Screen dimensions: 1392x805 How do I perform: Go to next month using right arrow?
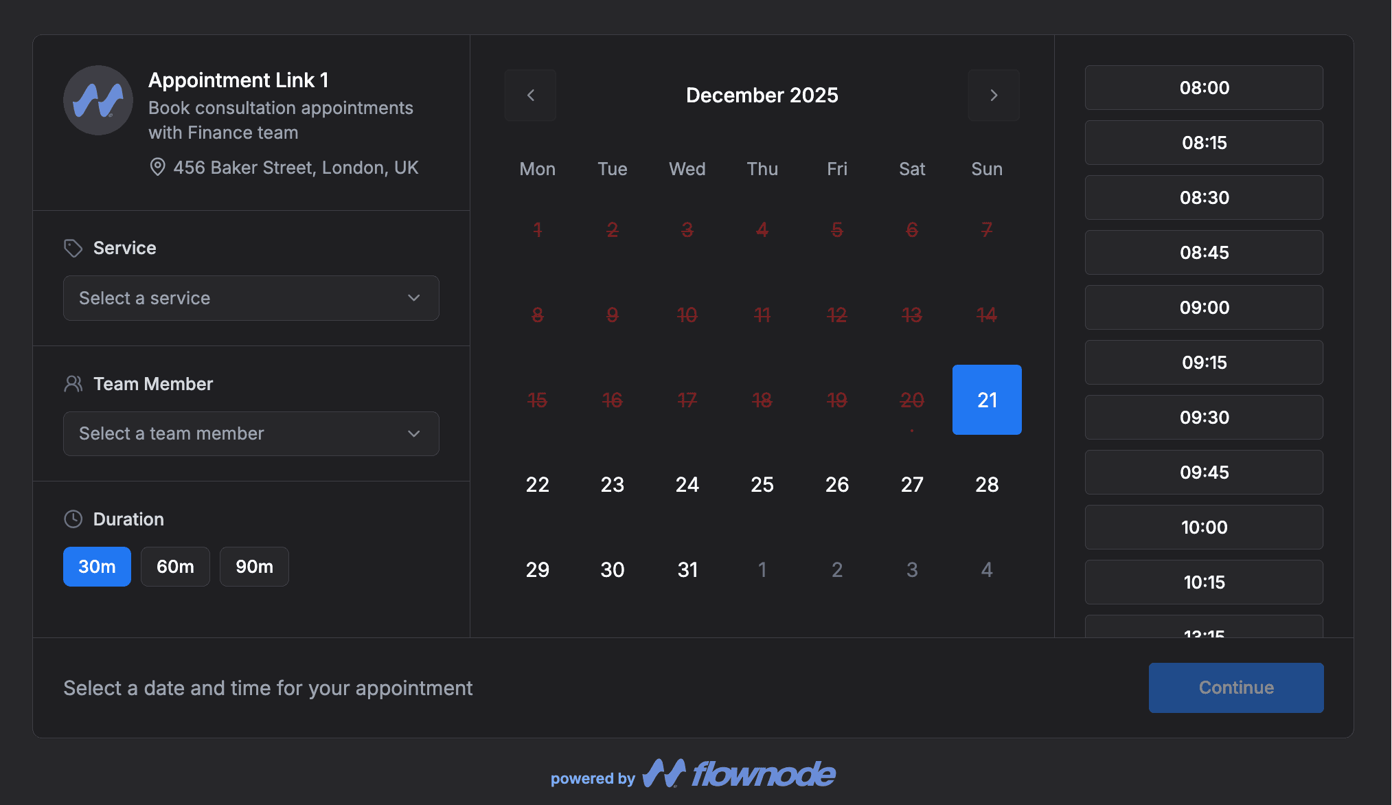pyautogui.click(x=994, y=95)
